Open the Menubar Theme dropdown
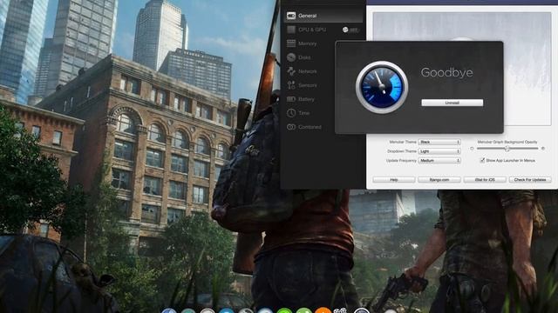Viewport: 558px width, 313px height. (439, 142)
